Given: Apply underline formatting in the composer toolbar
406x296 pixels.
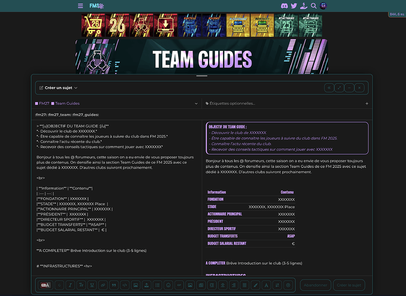Looking at the screenshot, I should point(92,285).
